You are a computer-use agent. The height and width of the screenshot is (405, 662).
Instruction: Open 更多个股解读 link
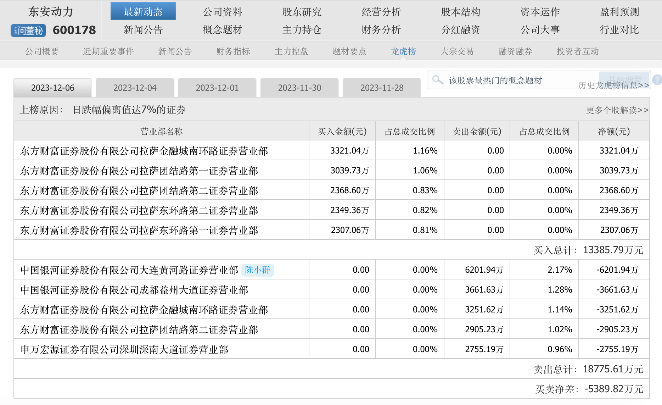pos(617,110)
